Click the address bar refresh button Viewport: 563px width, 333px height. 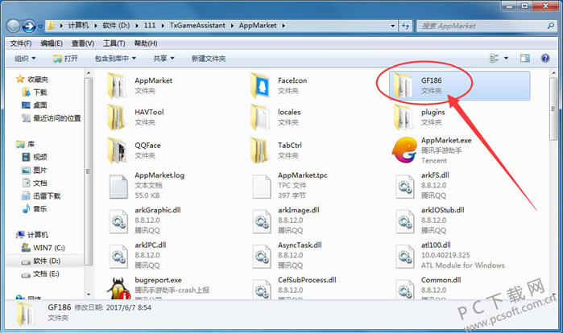(x=405, y=26)
